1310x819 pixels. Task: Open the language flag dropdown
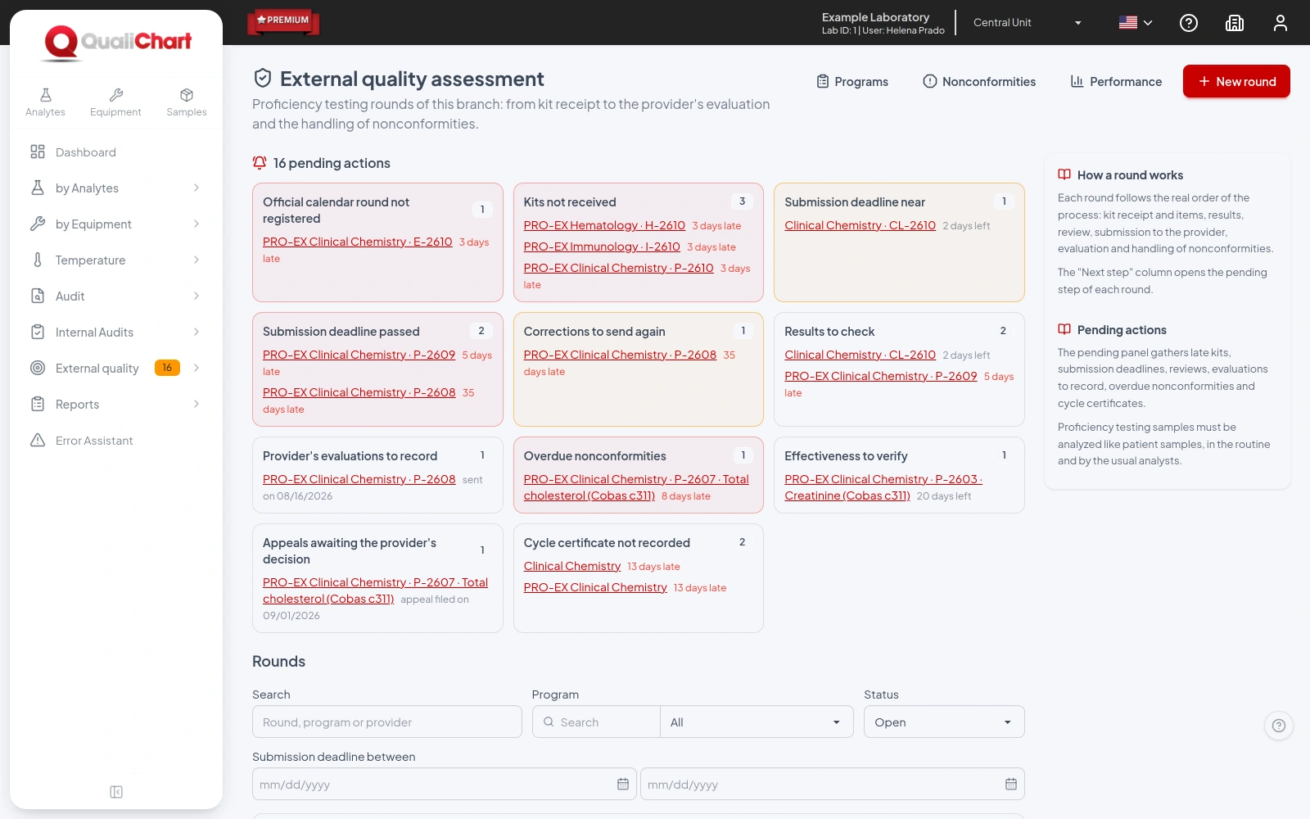pos(1136,23)
